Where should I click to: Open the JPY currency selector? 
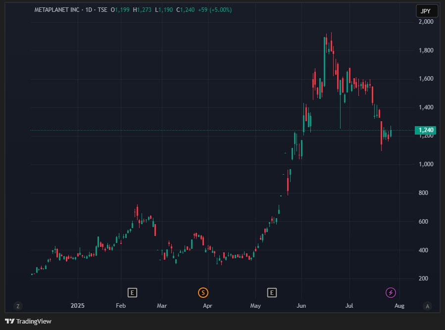(427, 11)
